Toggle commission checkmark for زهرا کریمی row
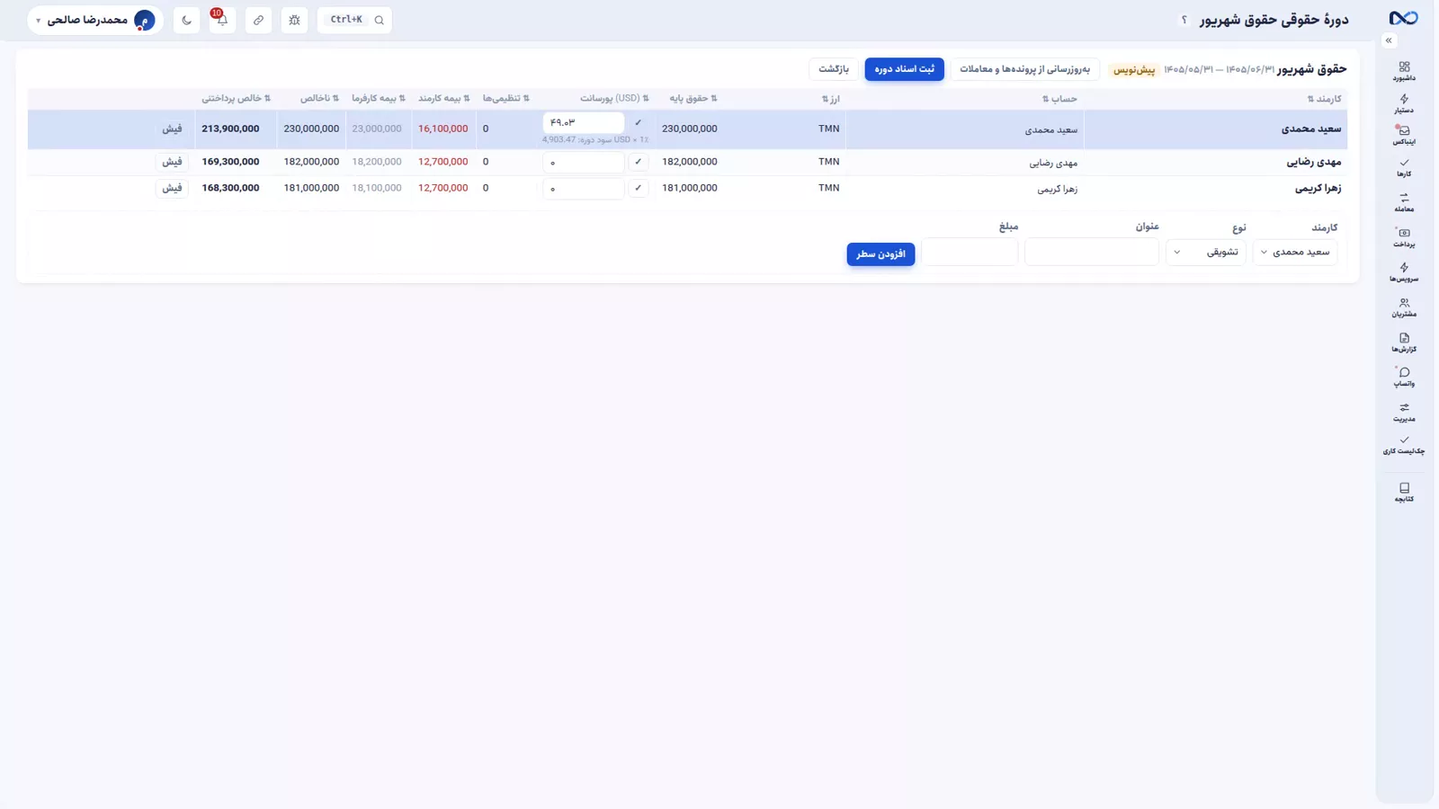Image resolution: width=1439 pixels, height=809 pixels. (x=638, y=188)
